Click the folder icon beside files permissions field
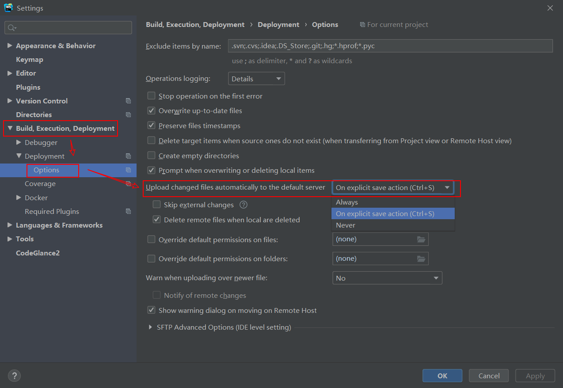This screenshot has width=563, height=388. tap(422, 239)
